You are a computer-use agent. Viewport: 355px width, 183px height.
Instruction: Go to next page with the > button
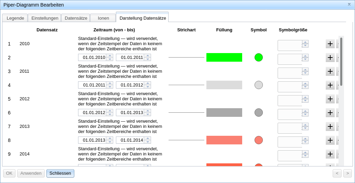coord(347,173)
